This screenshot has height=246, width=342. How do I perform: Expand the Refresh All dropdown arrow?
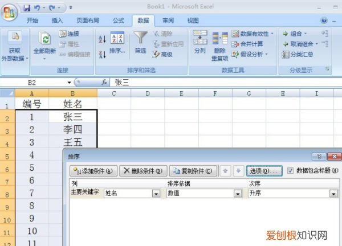(44, 59)
